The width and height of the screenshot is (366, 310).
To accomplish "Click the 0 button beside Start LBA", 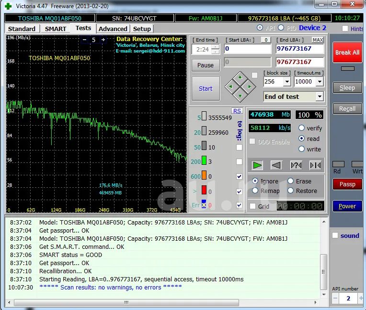I will pyautogui.click(x=266, y=40).
